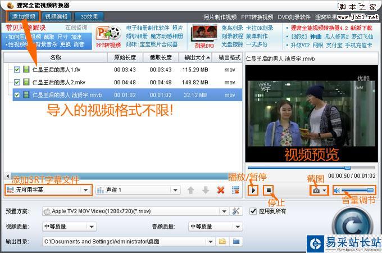Start conversion with the round convert button
The image size is (382, 253).
353,224
